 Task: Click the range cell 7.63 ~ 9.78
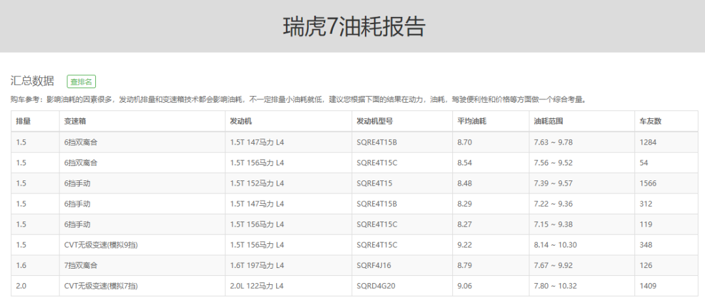553,142
